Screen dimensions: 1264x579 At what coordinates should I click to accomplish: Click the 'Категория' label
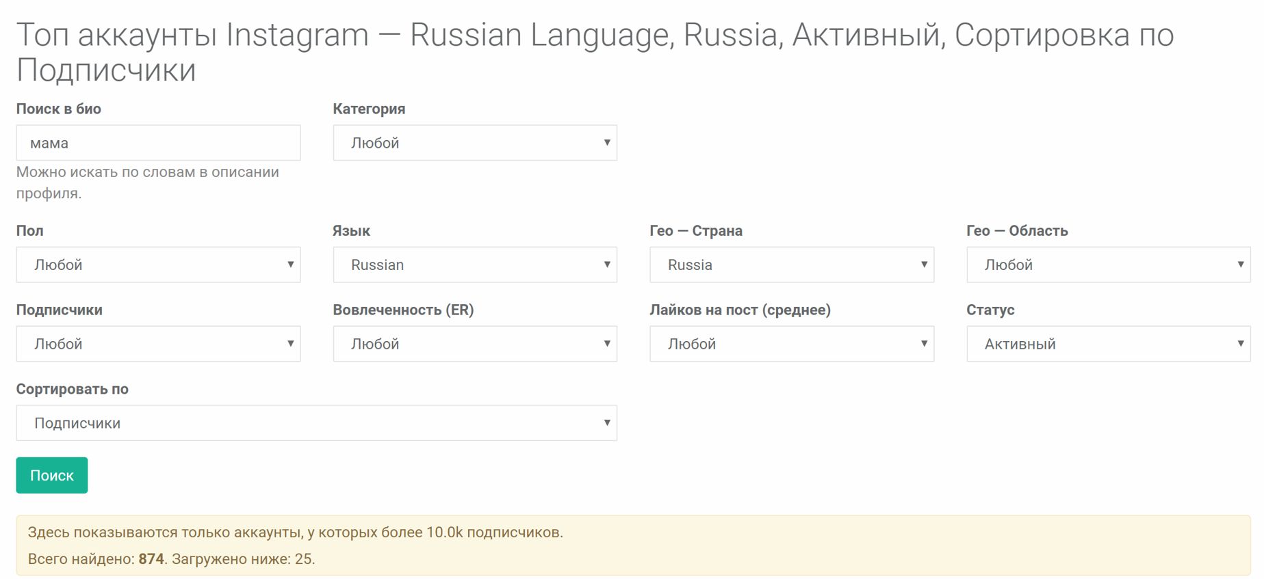point(370,109)
